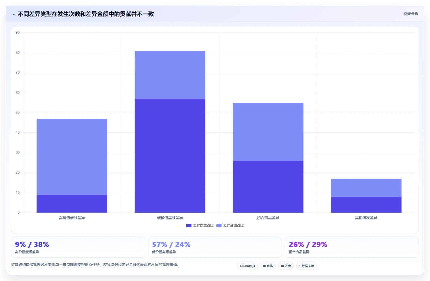The height and width of the screenshot is (281, 430).
Task: Click the 组合商品差异 caption under 26% / 29%
Action: click(299, 252)
